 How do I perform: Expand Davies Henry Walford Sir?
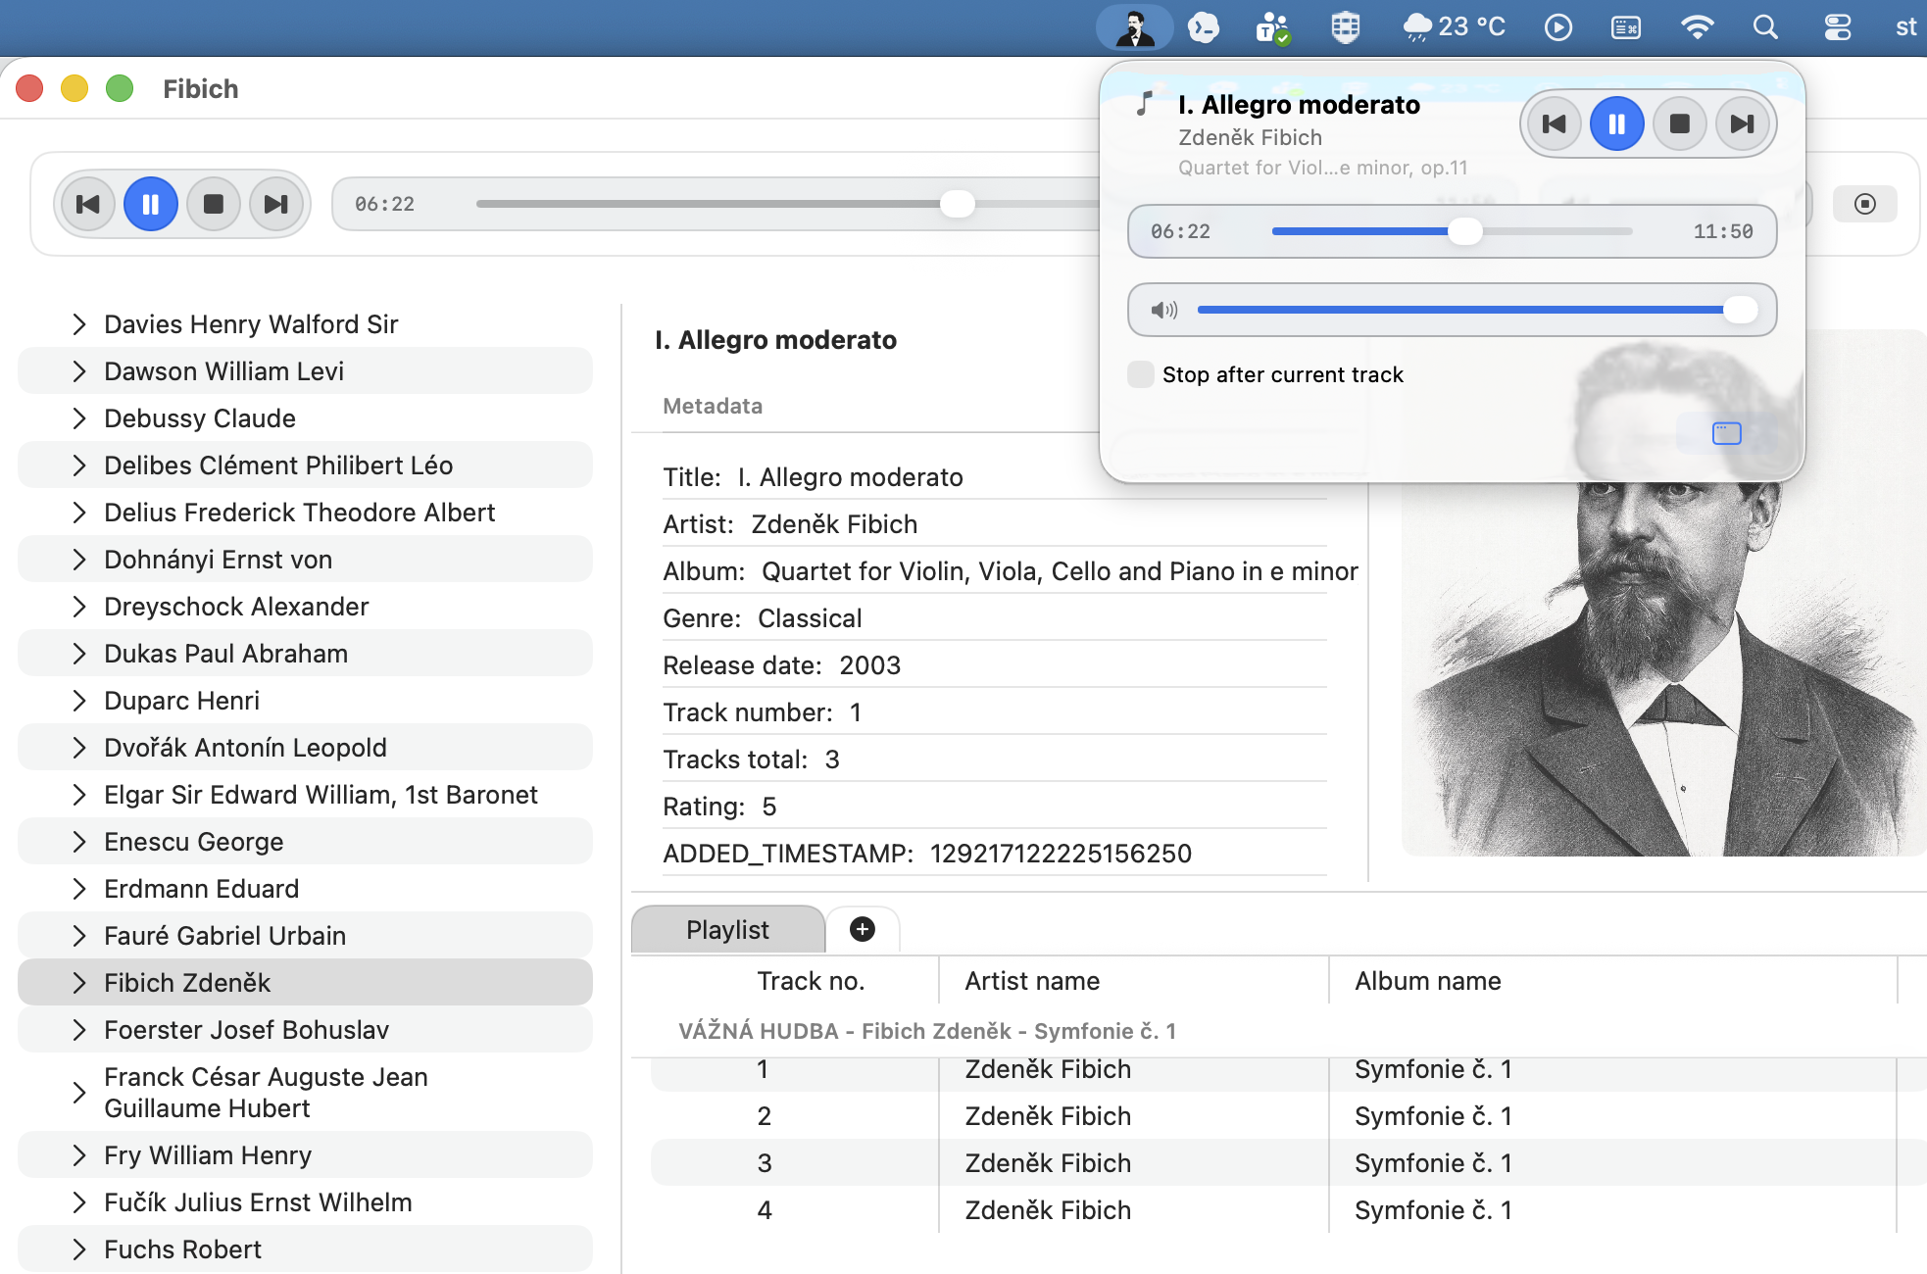click(x=79, y=324)
